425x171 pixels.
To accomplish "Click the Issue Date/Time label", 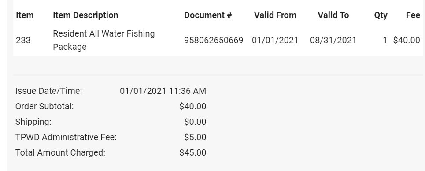I will (48, 91).
